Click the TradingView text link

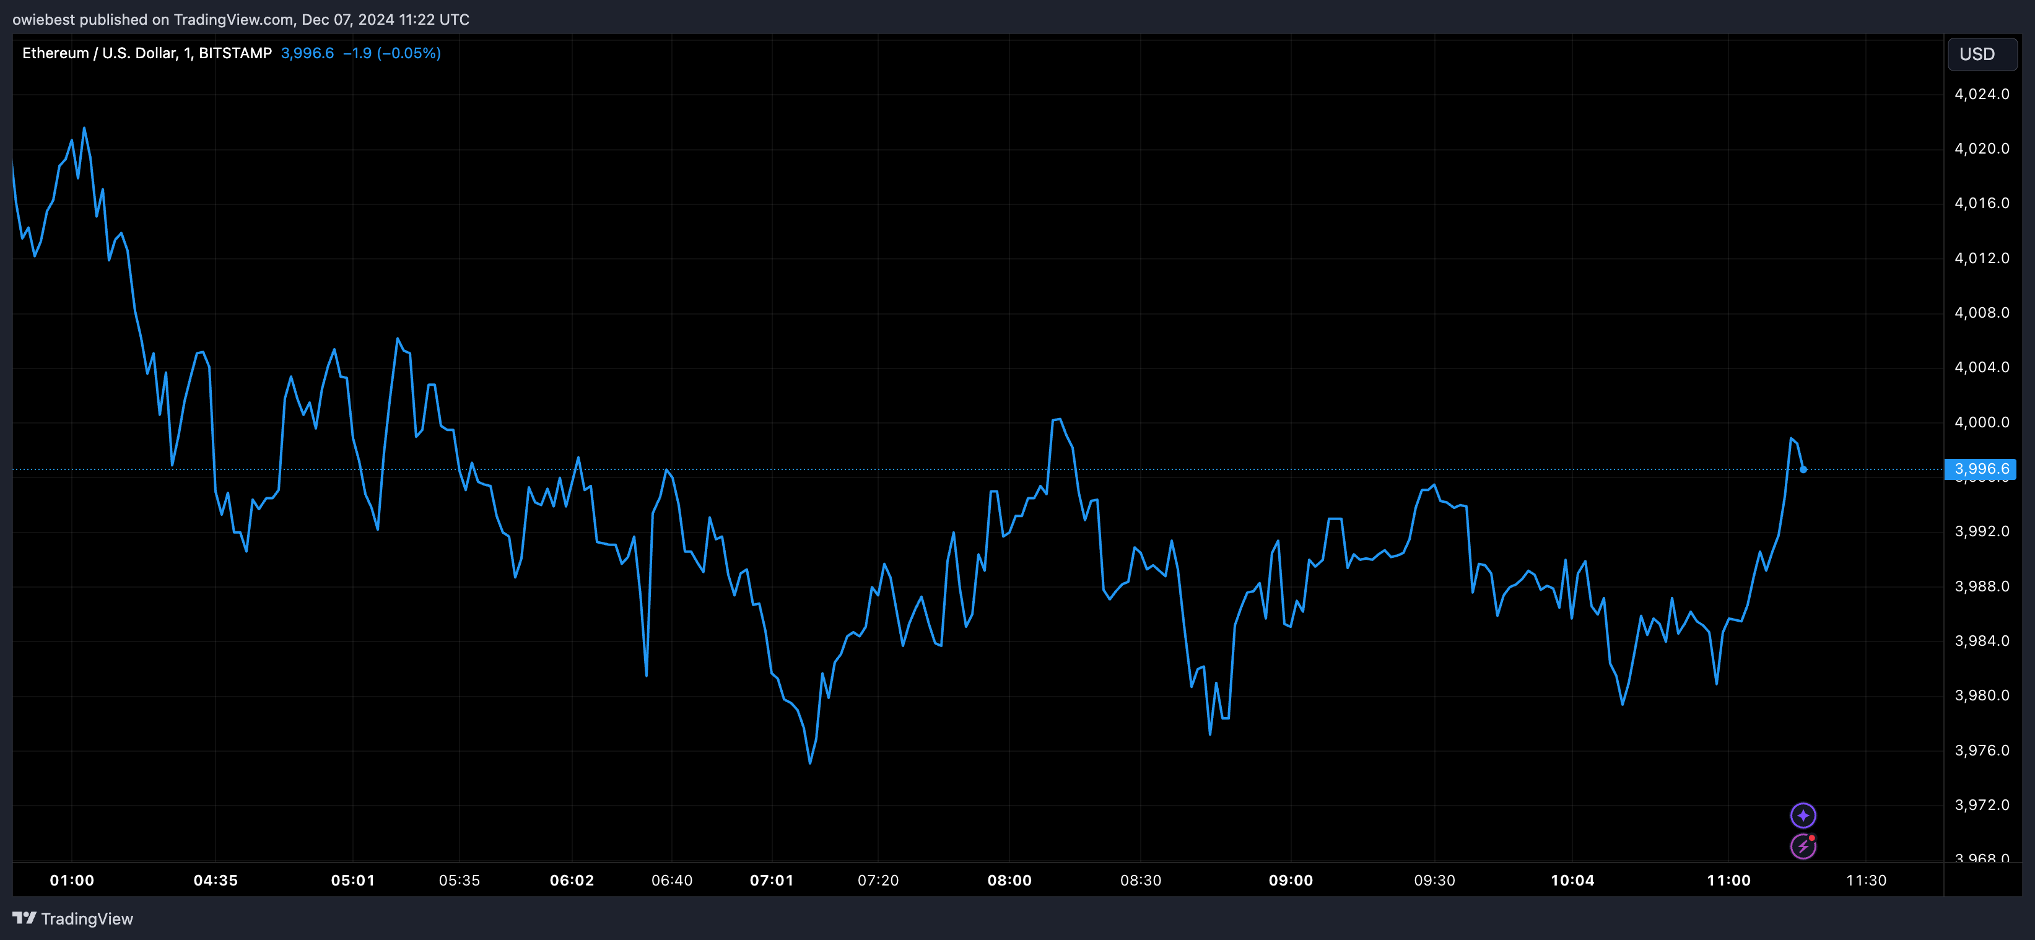point(87,919)
